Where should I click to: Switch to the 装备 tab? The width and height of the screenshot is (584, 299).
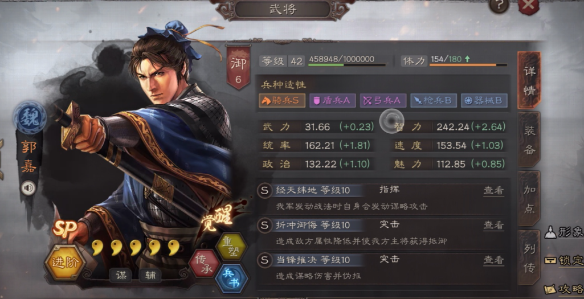529,140
